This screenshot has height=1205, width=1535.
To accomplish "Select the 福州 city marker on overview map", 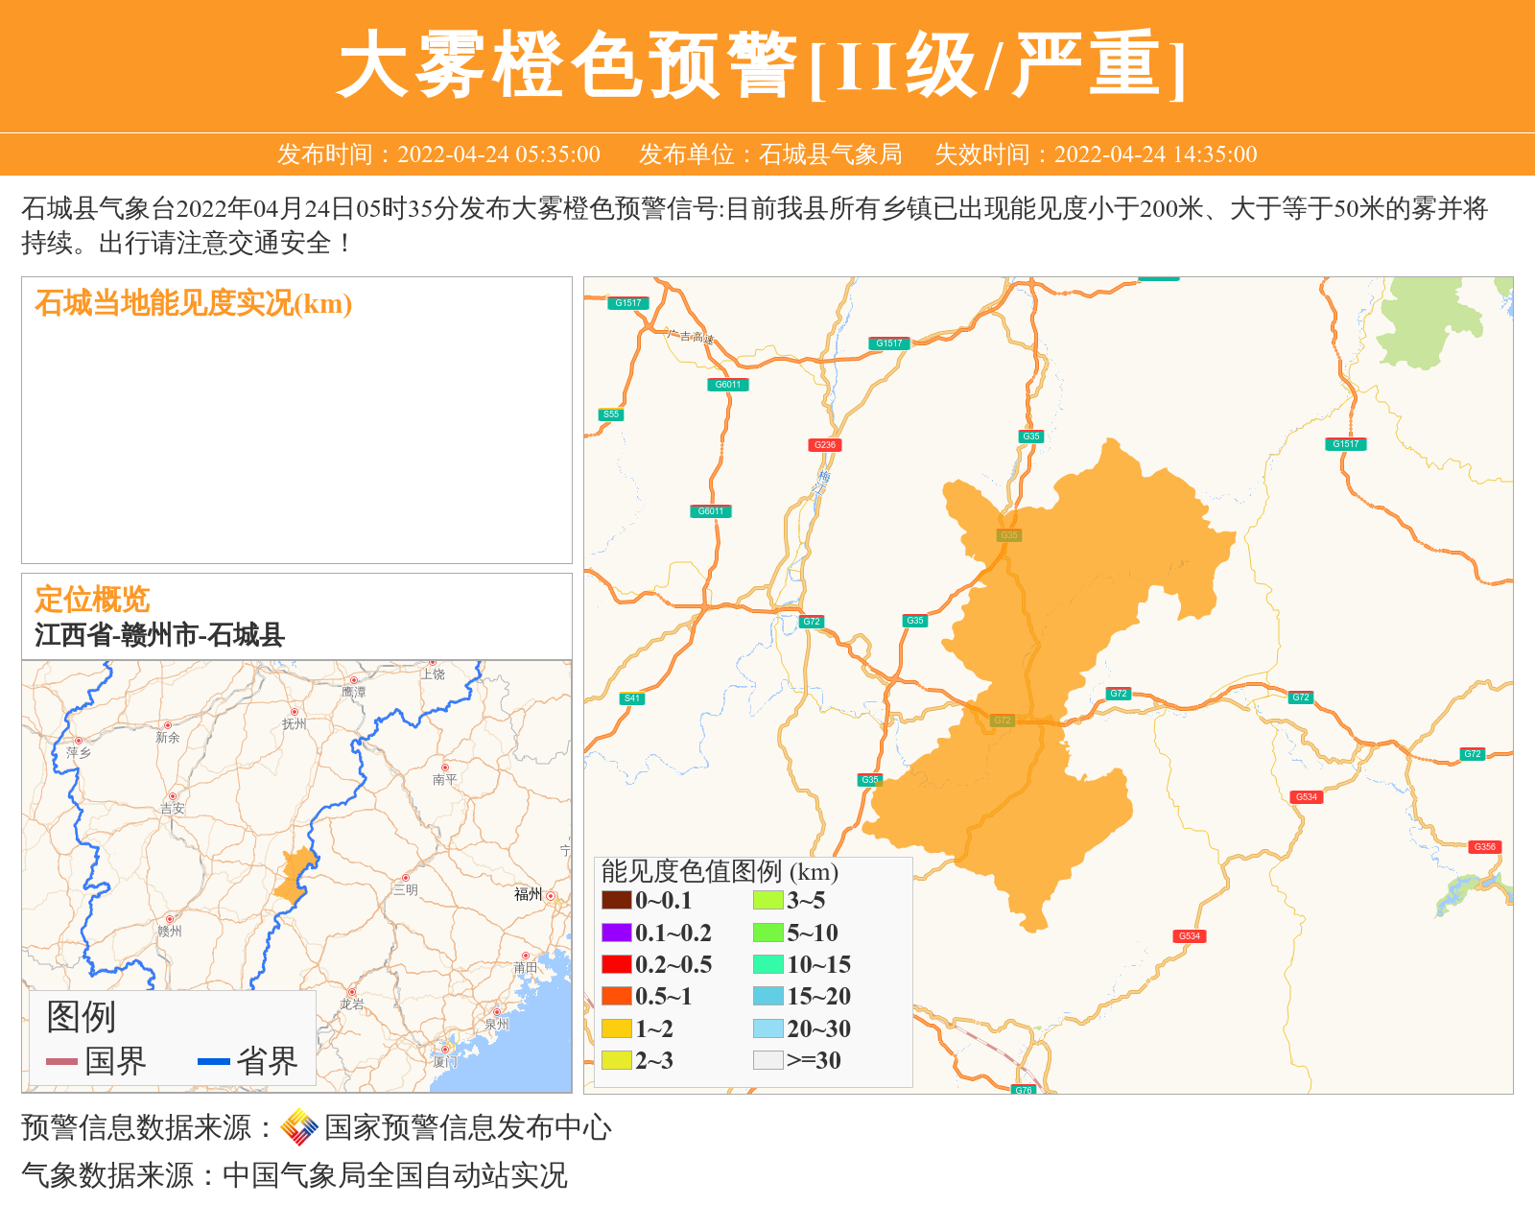I will (551, 896).
